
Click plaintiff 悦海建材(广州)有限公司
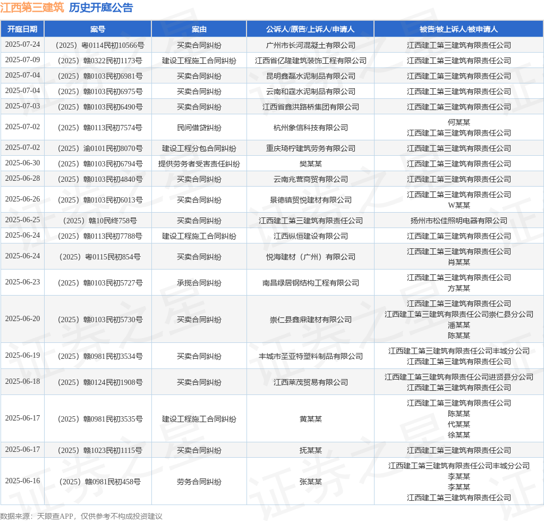(310, 257)
